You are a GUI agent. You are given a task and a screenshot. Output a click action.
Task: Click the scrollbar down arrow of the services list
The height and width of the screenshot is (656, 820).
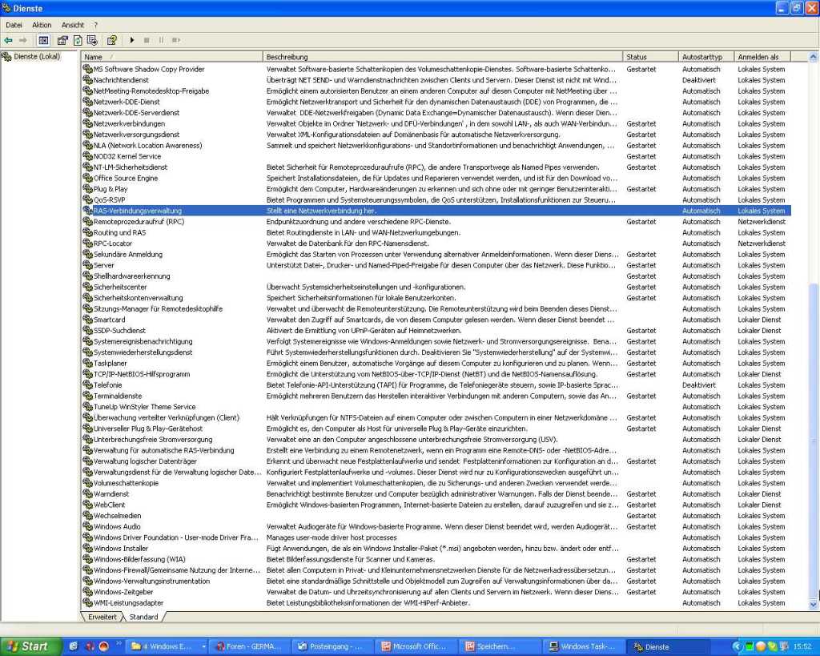[x=813, y=605]
